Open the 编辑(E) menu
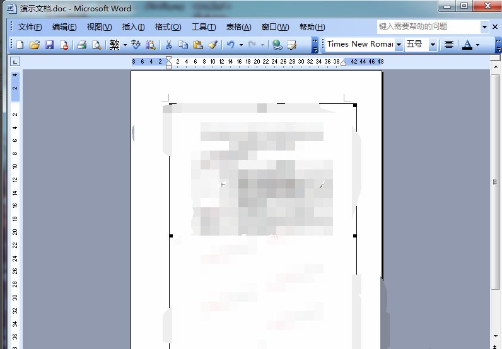The height and width of the screenshot is (349, 502). (x=64, y=27)
